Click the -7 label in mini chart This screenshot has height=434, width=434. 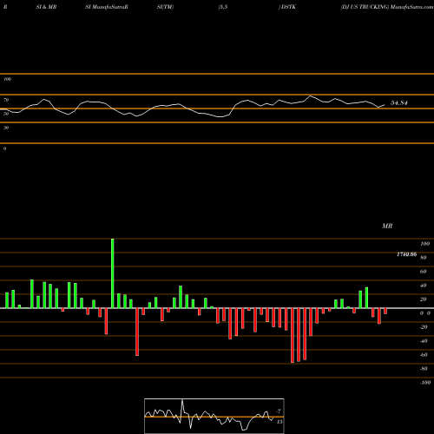(279, 411)
